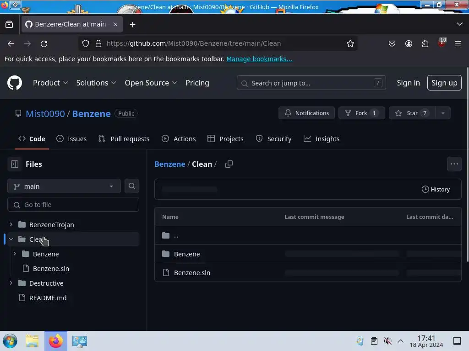Image resolution: width=469 pixels, height=351 pixels.
Task: Open the Firefox hamburger menu
Action: (x=458, y=43)
